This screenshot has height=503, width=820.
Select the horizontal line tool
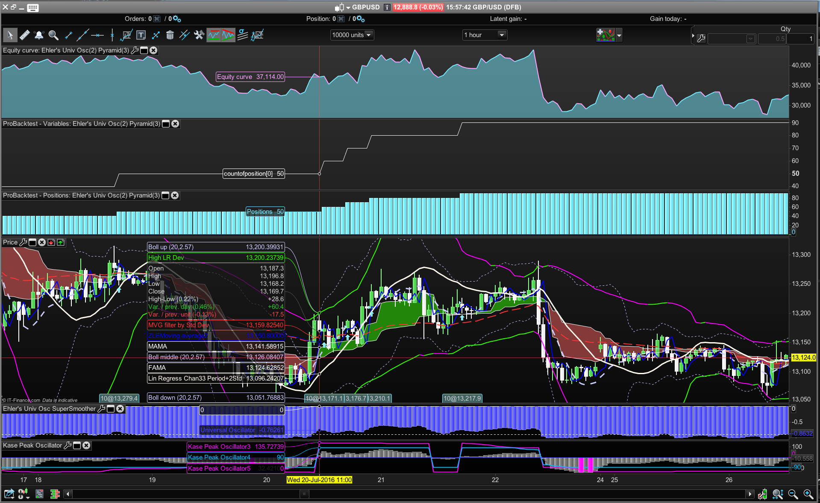point(97,35)
